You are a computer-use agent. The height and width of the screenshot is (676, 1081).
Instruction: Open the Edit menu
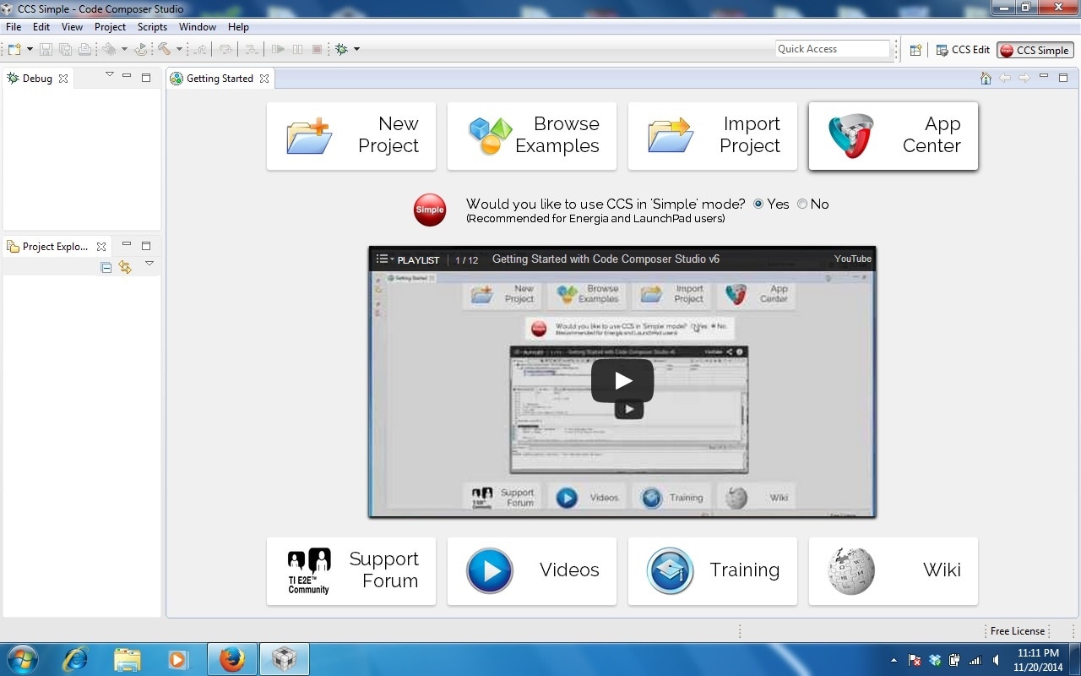[41, 27]
